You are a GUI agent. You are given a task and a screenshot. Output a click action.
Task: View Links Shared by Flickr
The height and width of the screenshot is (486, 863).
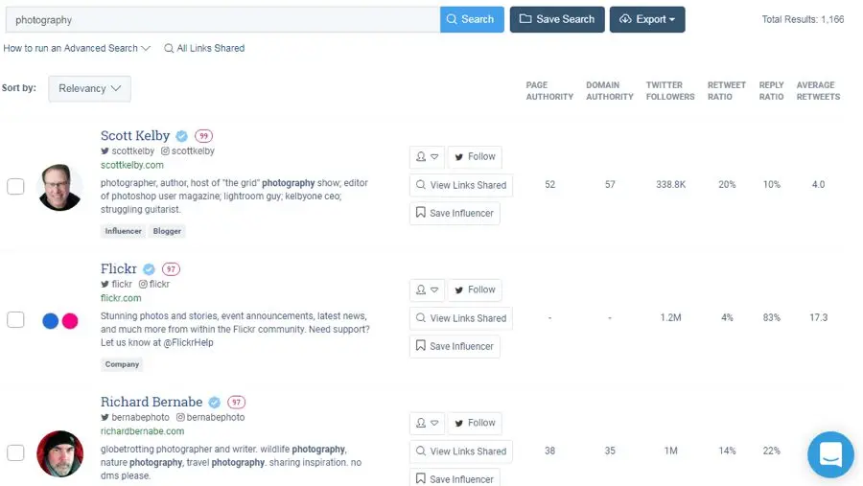[x=461, y=318]
